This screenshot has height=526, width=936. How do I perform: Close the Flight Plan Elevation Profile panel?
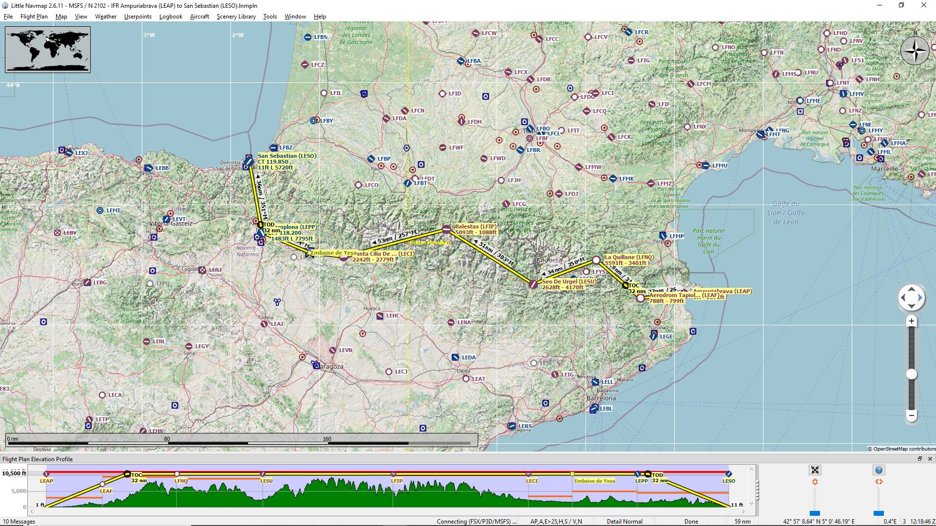click(930, 459)
